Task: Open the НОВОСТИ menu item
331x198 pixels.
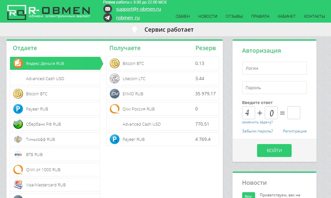Action: click(208, 16)
